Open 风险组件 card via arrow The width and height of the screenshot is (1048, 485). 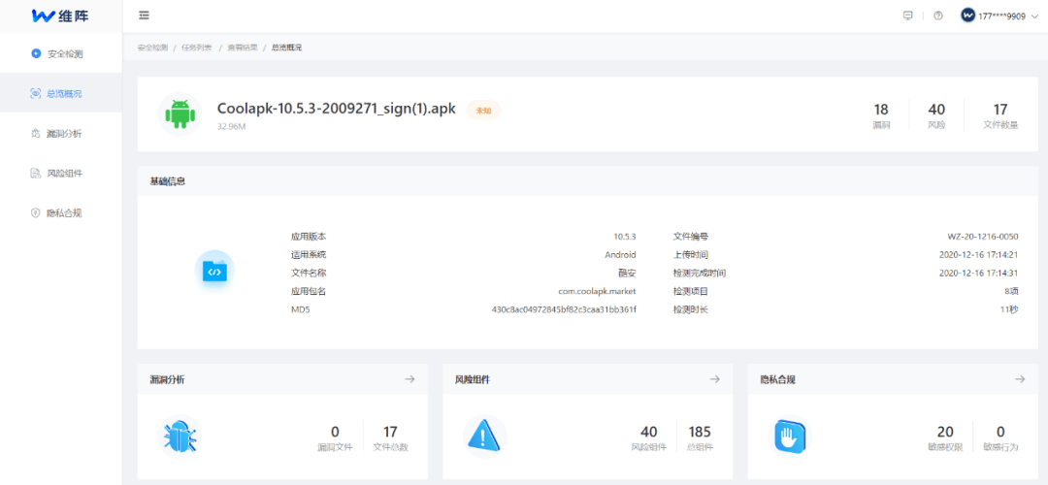pyautogui.click(x=714, y=379)
